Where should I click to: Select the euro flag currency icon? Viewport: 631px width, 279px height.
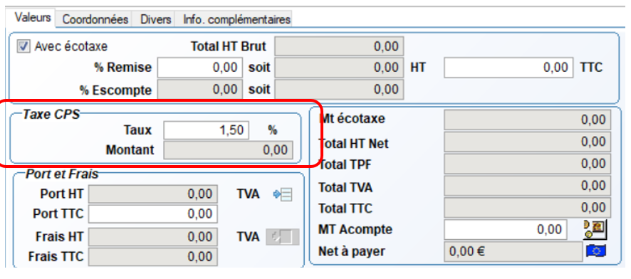596,252
